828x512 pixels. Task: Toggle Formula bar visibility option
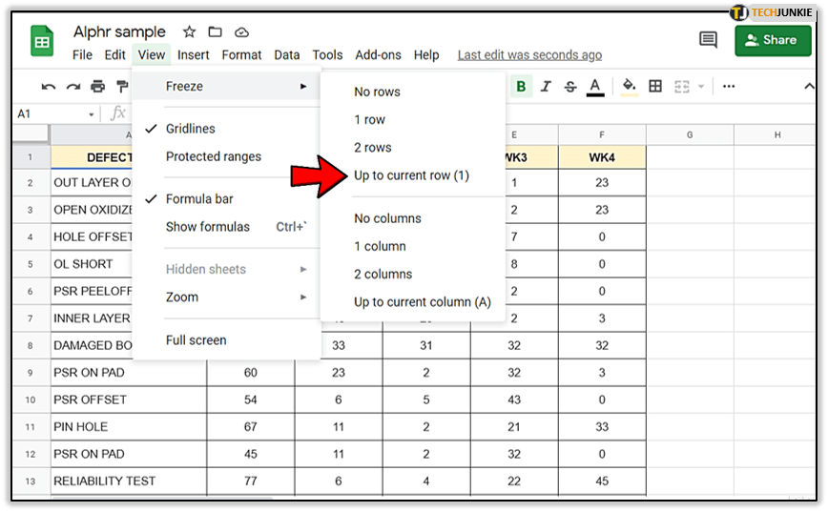tap(198, 199)
